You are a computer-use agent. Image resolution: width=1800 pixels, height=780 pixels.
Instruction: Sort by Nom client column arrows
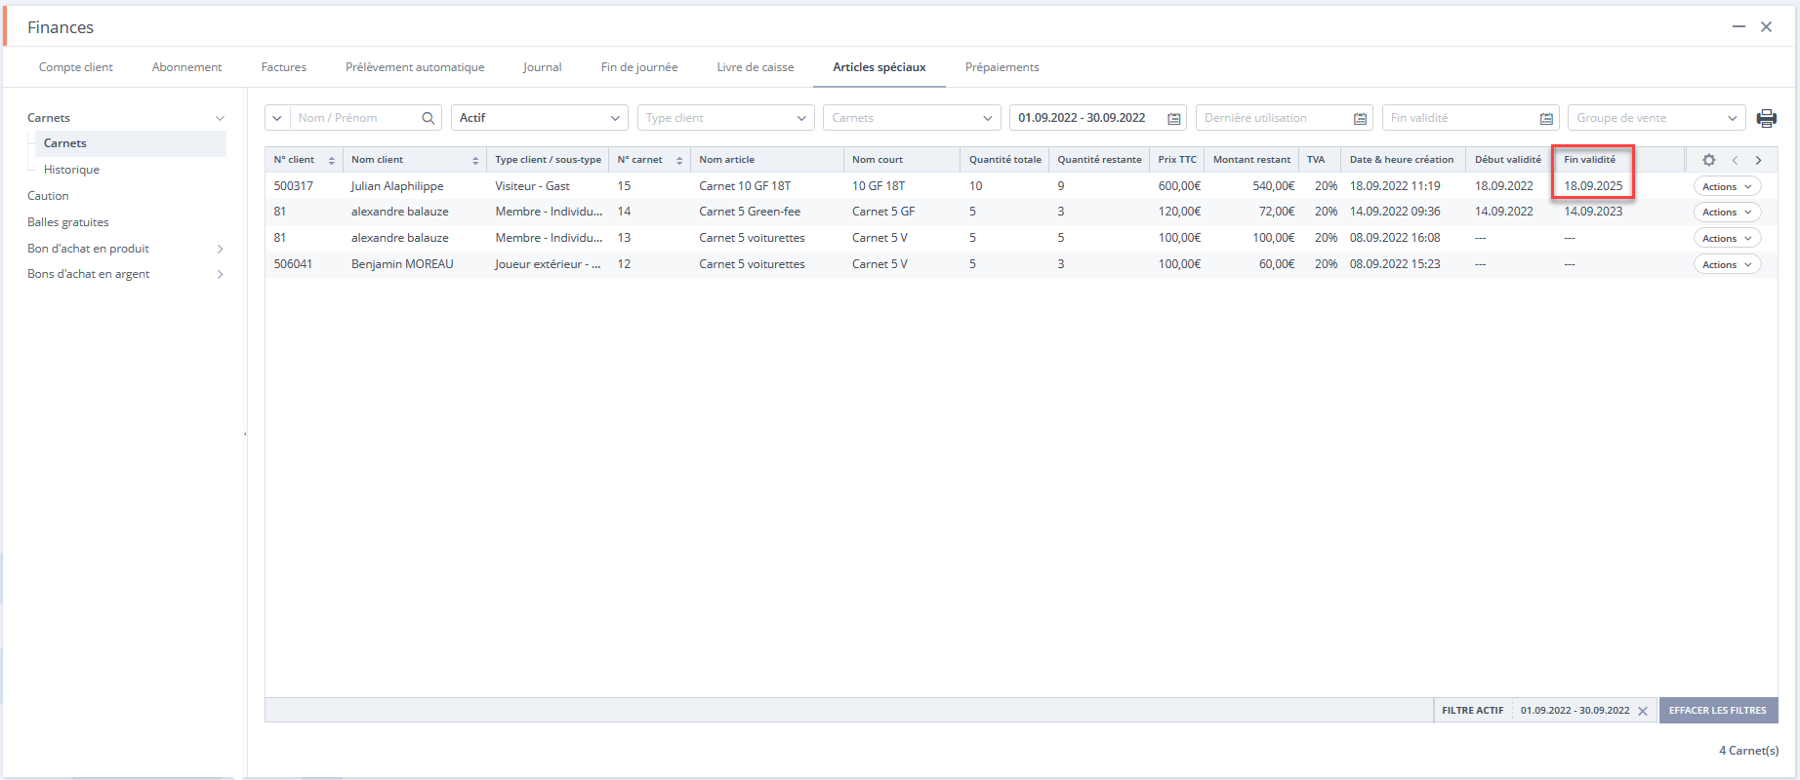point(475,160)
